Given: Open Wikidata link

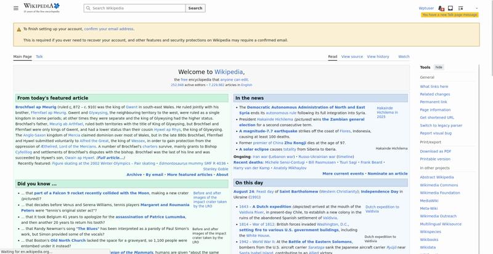Looking at the screenshot, I should pyautogui.click(x=428, y=247).
